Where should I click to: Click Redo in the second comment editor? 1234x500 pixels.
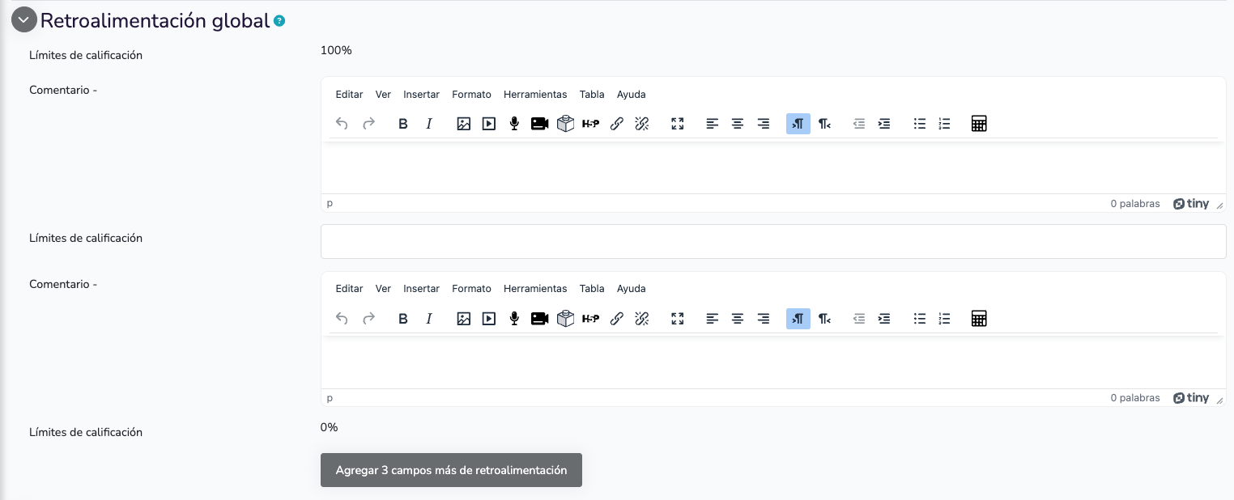[368, 318]
